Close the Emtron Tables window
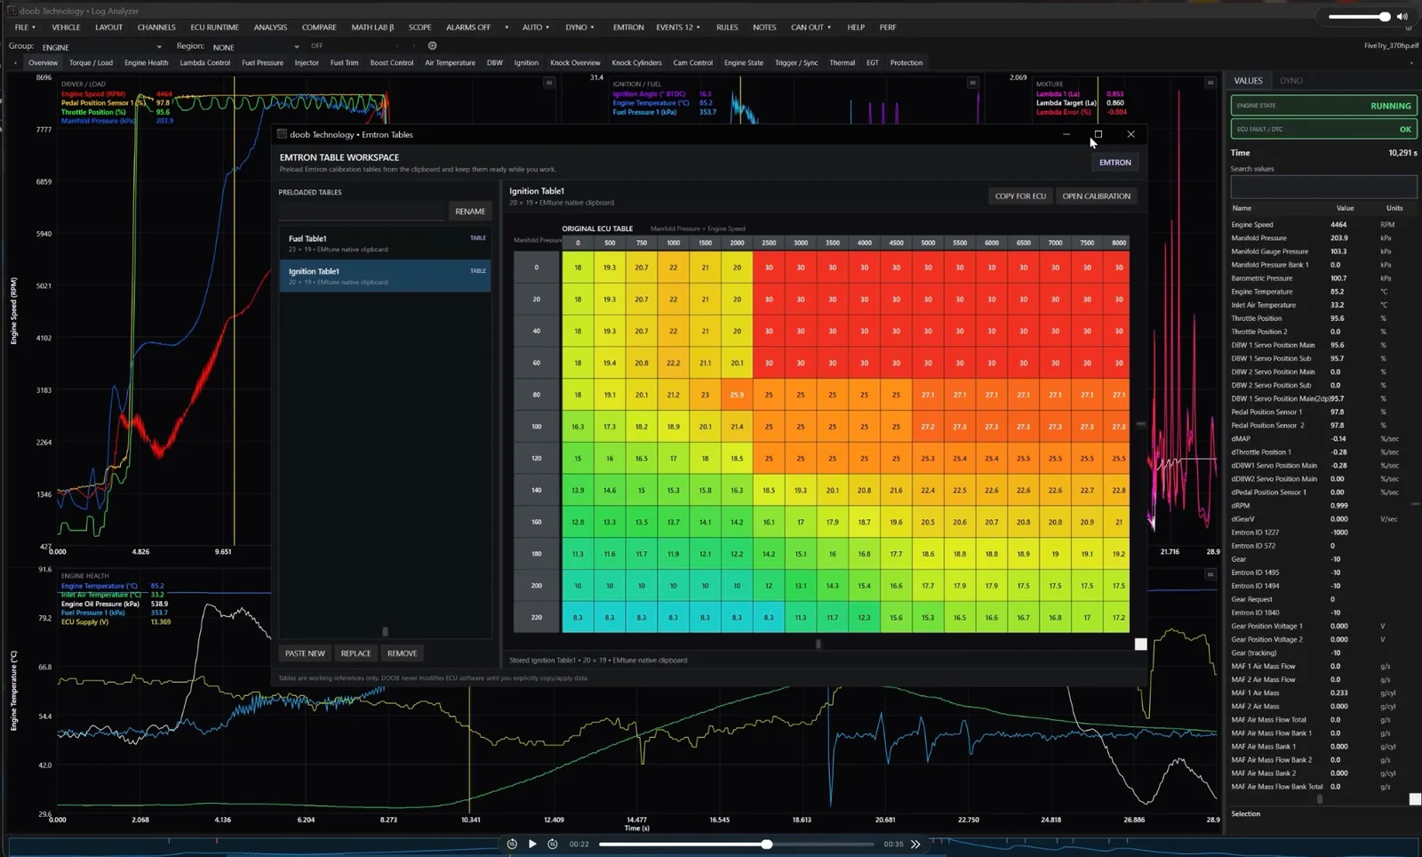Image resolution: width=1422 pixels, height=857 pixels. coord(1130,134)
